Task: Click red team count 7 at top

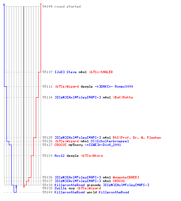Action: click(x=41, y=5)
